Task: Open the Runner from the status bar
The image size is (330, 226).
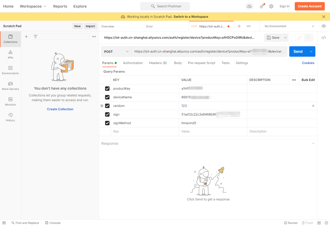Action: pos(291,223)
